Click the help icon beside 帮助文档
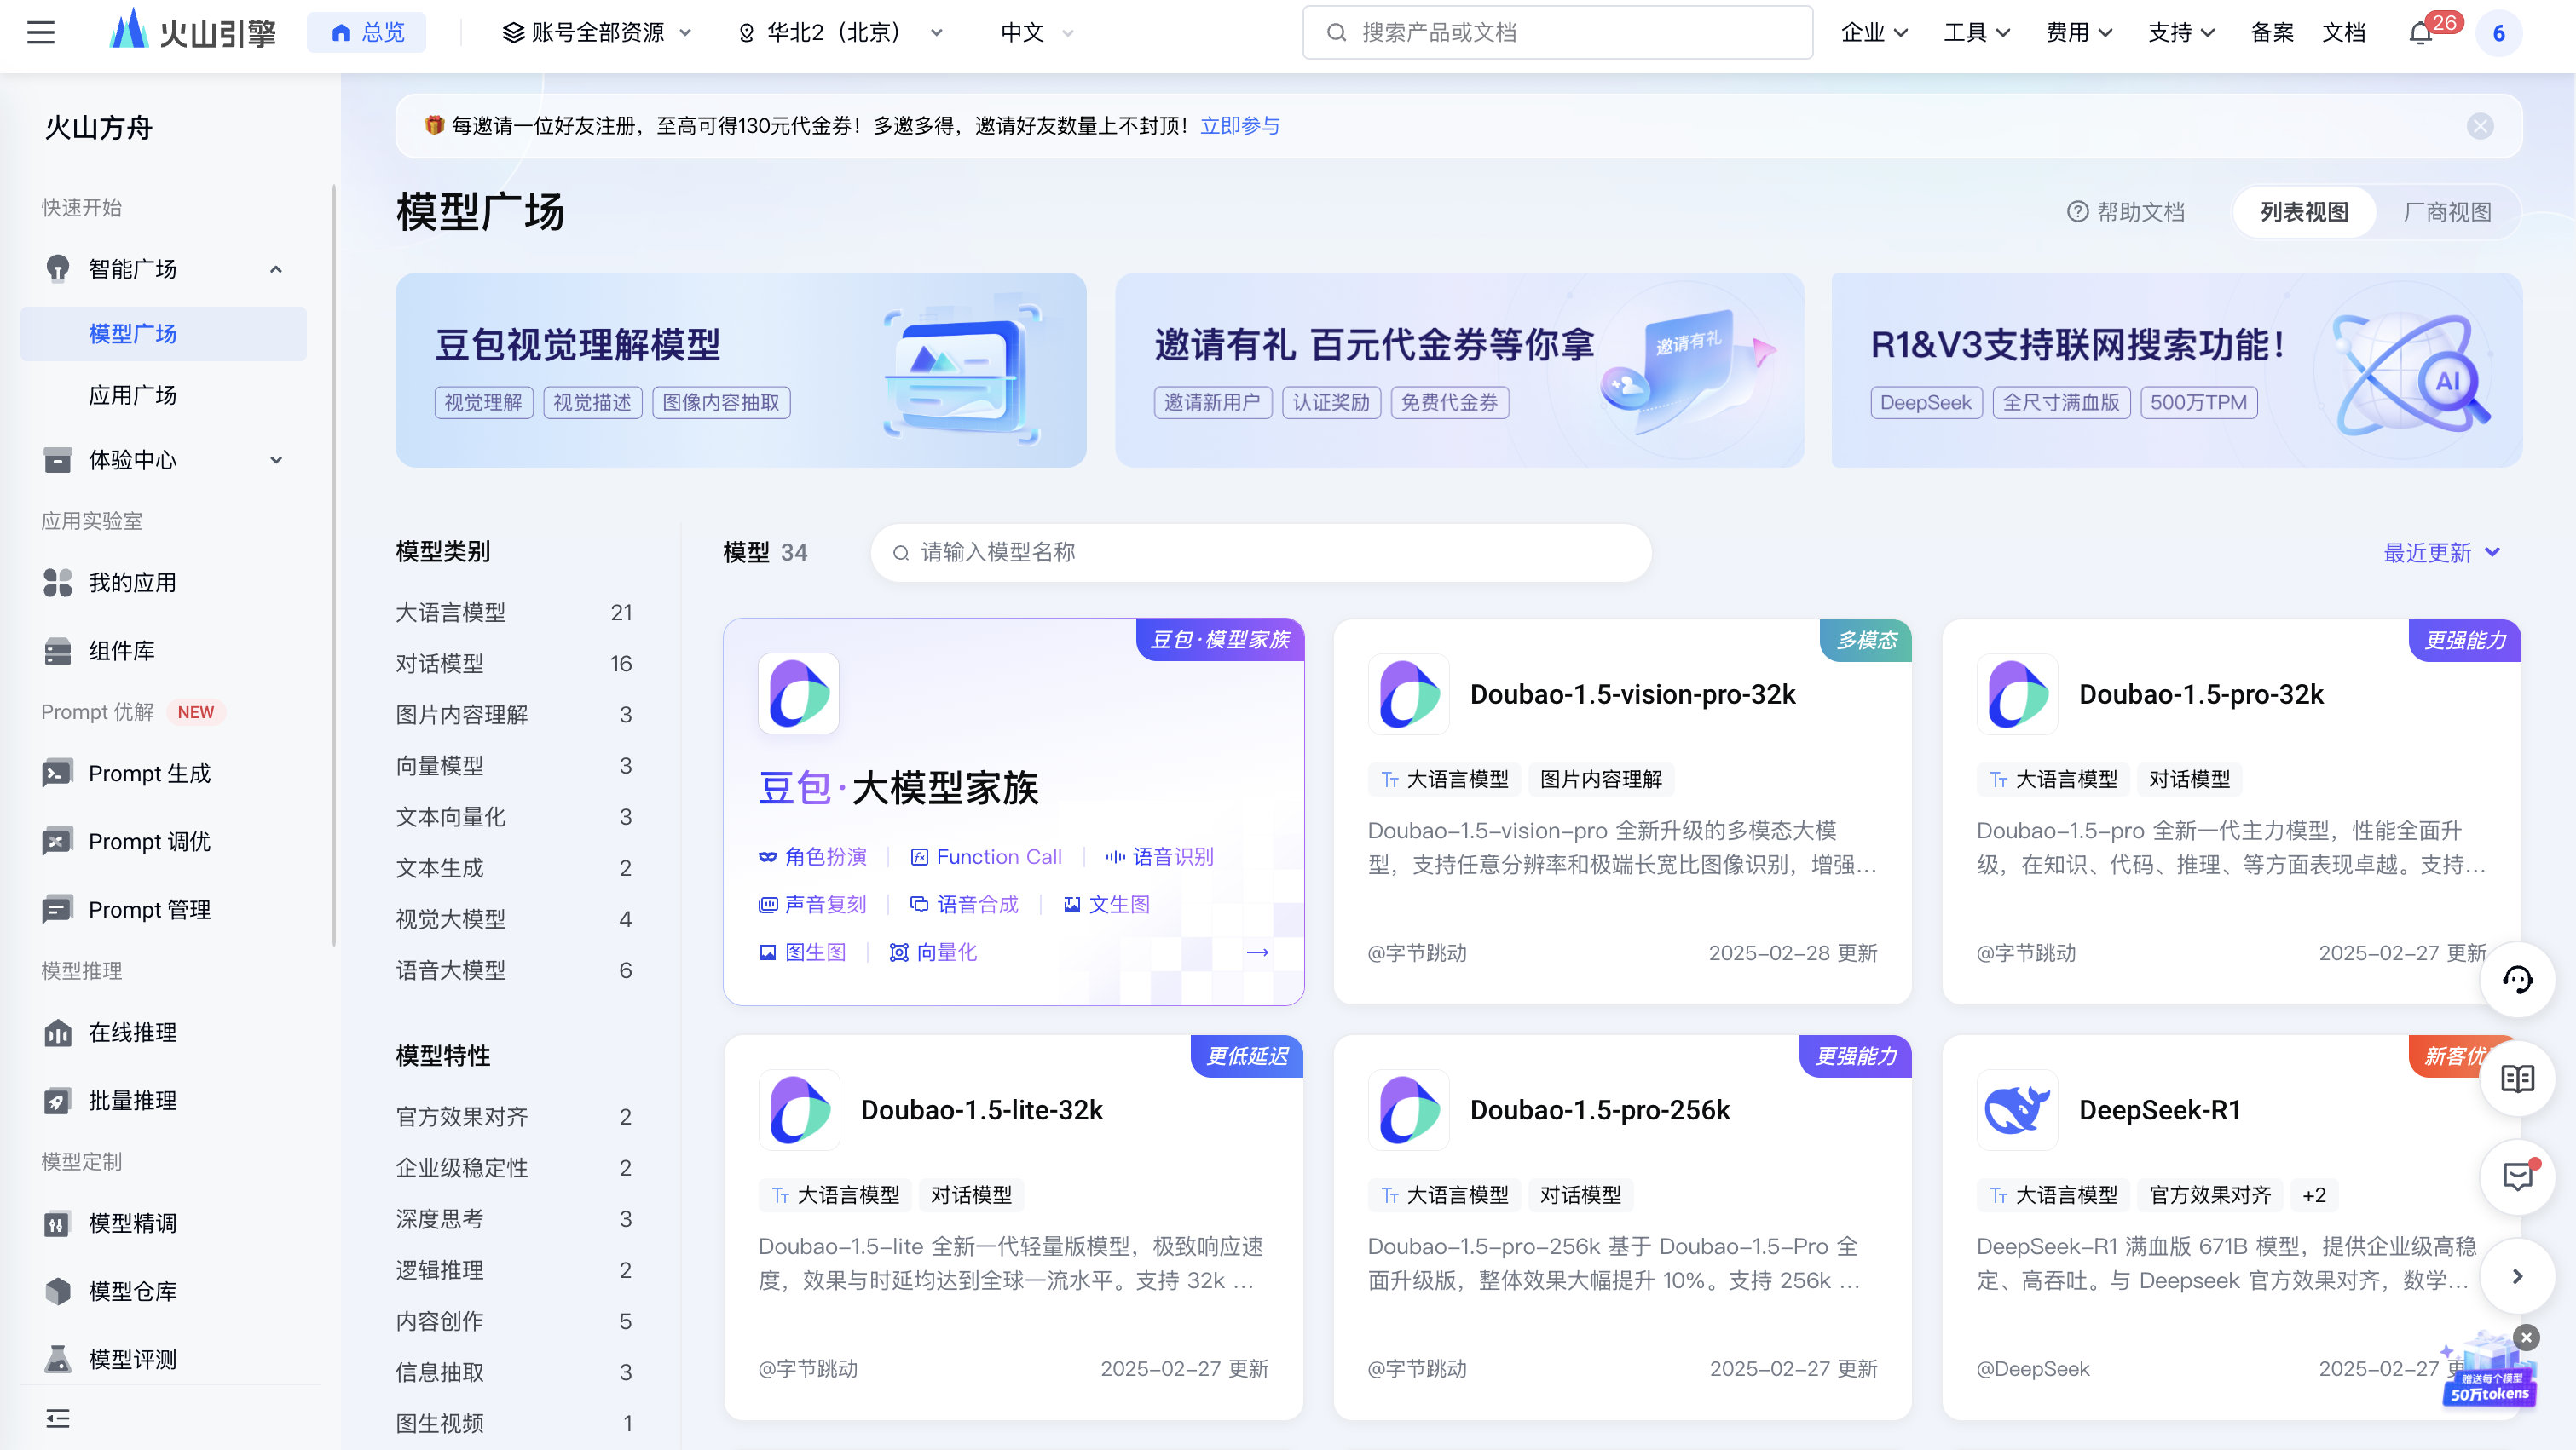 [2077, 212]
